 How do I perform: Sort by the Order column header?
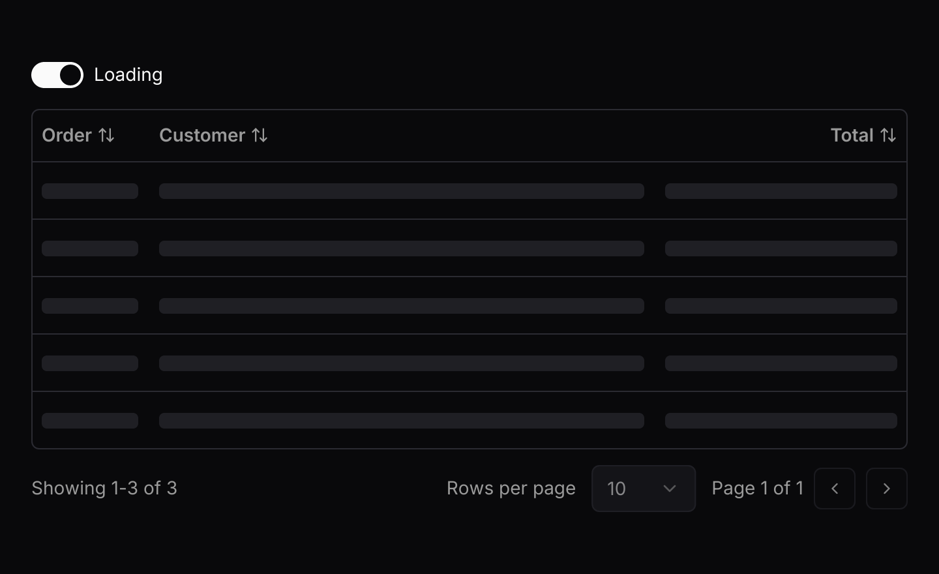(x=78, y=136)
